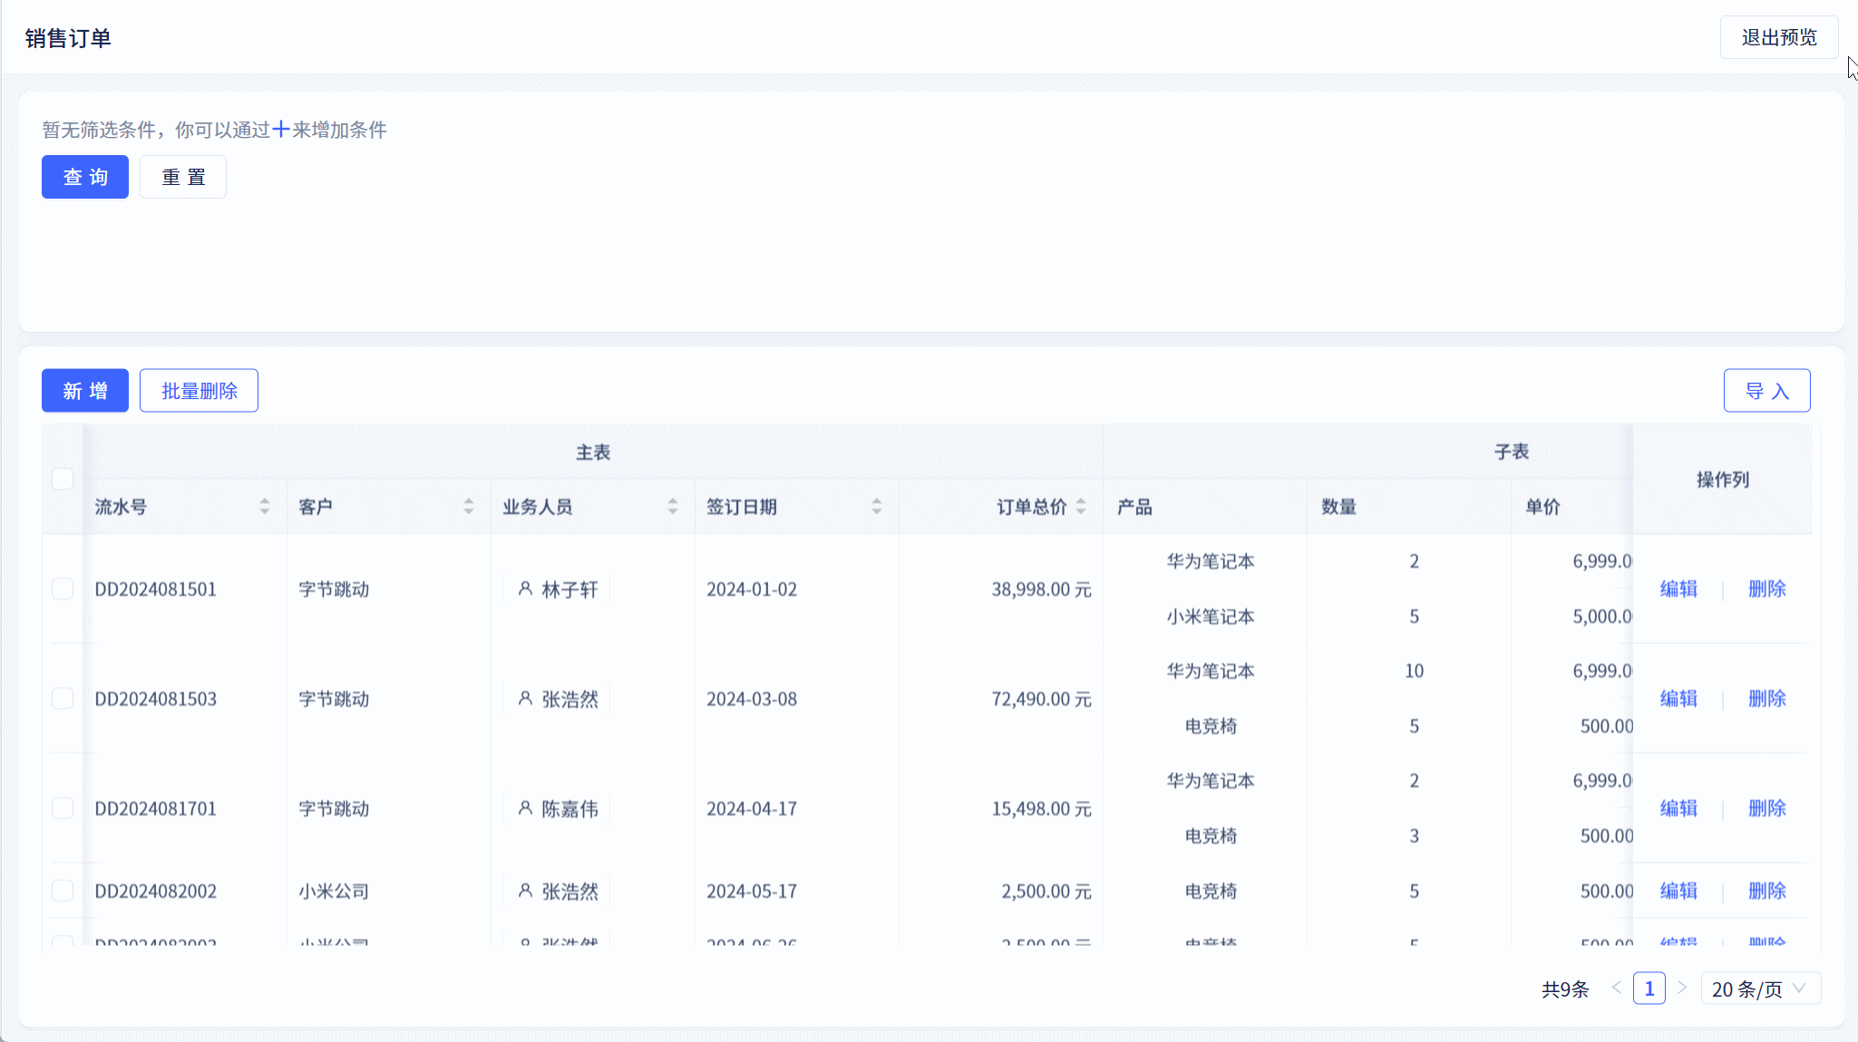Click person icon next to 林子轩

click(525, 589)
